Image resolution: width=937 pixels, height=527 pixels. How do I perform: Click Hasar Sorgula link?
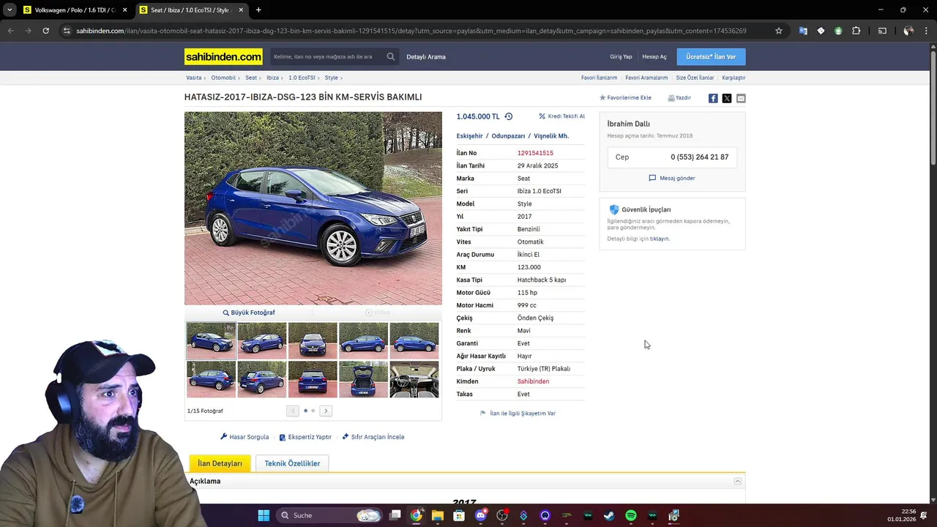pos(244,437)
